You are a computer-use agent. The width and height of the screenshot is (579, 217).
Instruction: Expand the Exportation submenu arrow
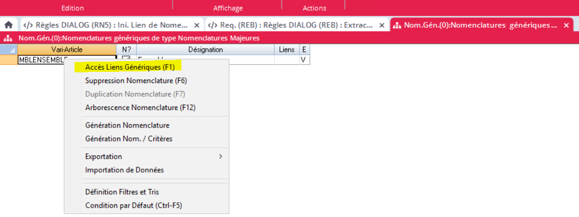point(220,156)
